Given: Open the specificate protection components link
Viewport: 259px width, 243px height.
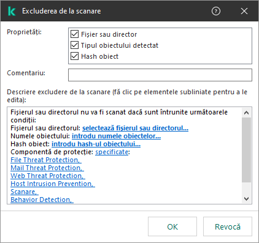Looking at the screenshot, I should pos(112,152).
